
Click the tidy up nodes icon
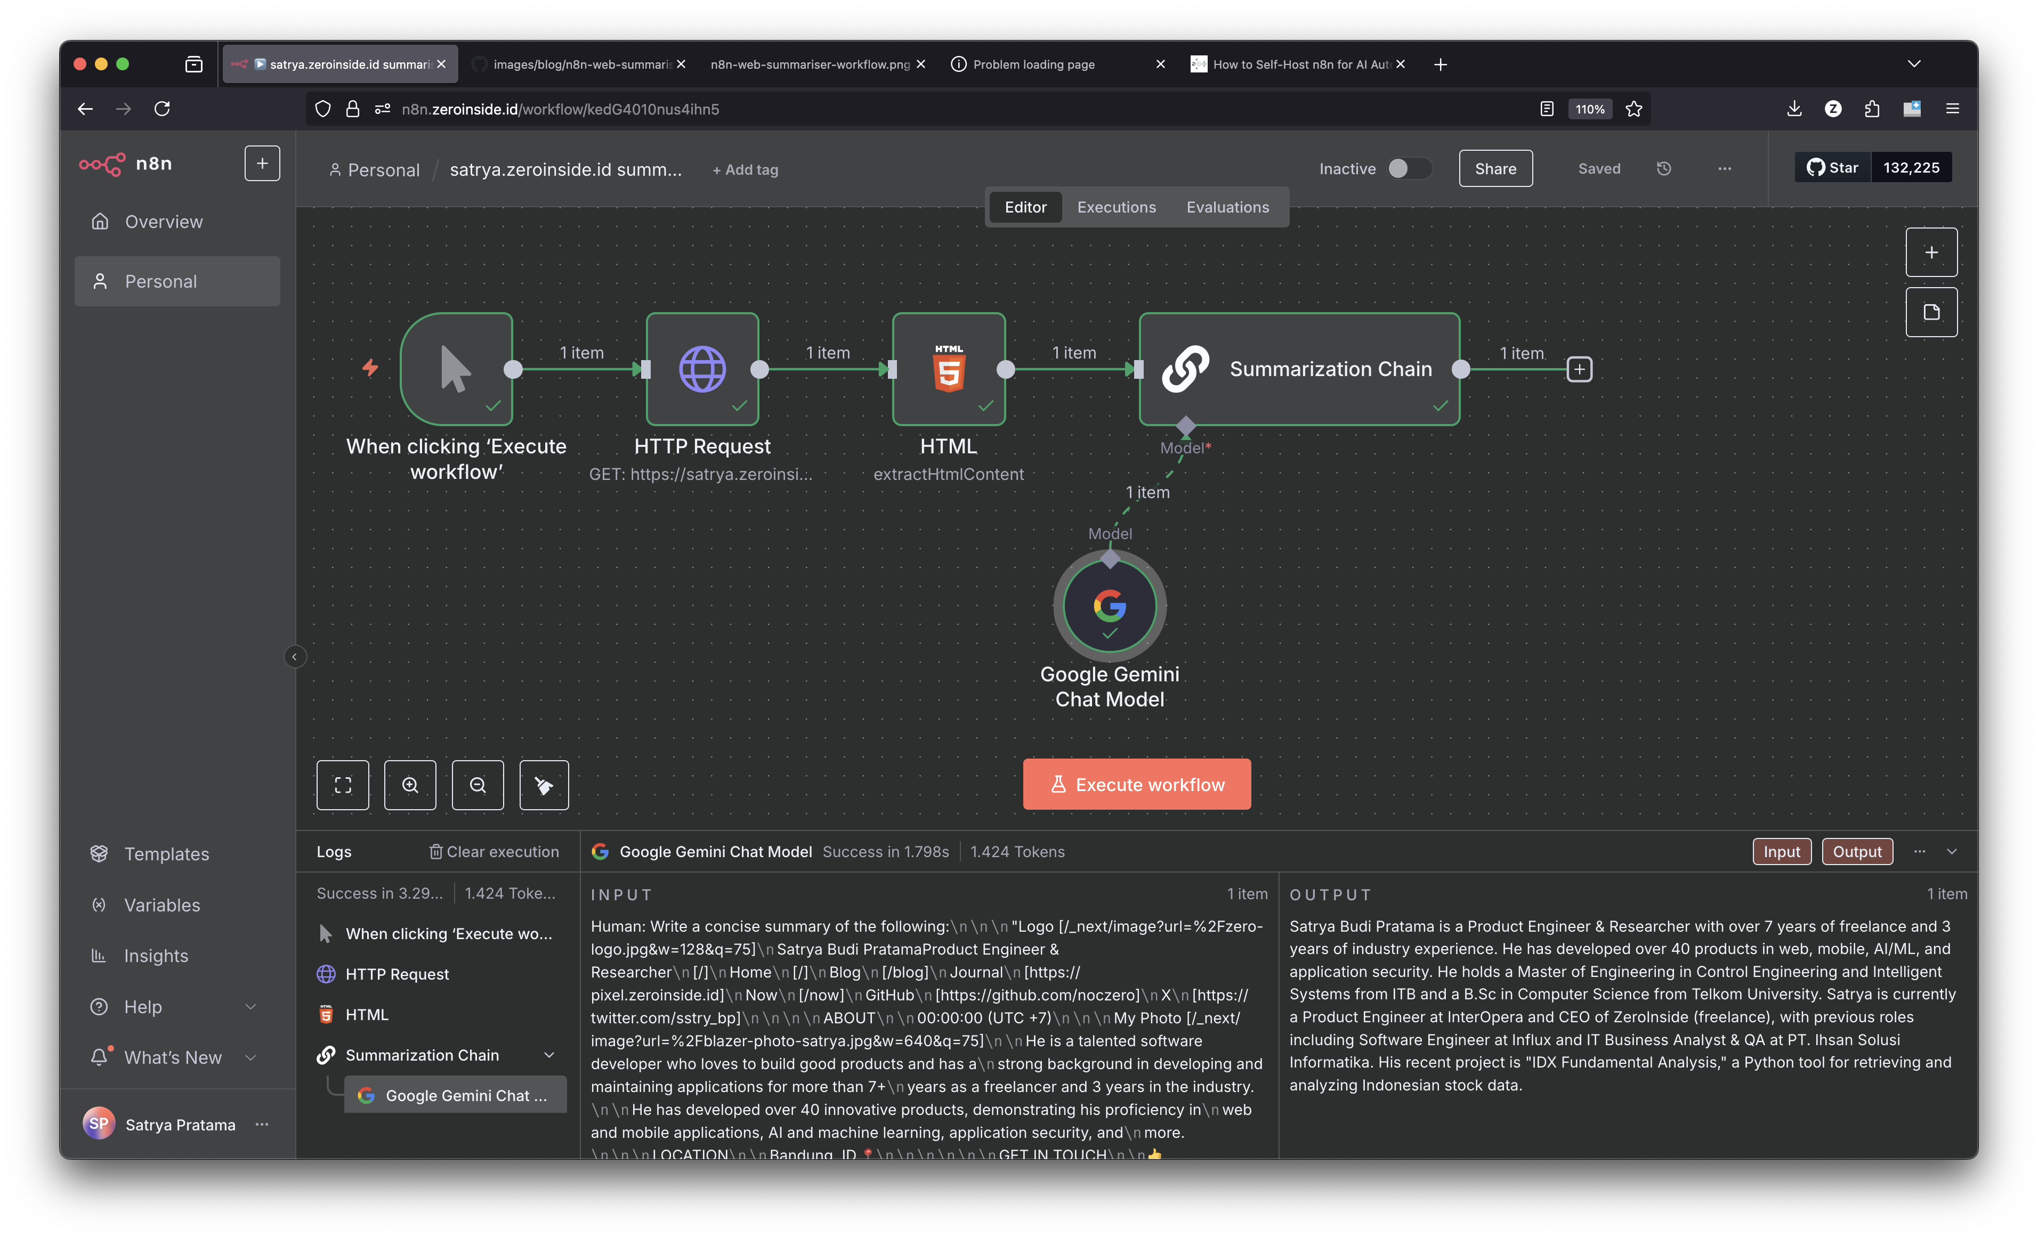click(x=544, y=784)
